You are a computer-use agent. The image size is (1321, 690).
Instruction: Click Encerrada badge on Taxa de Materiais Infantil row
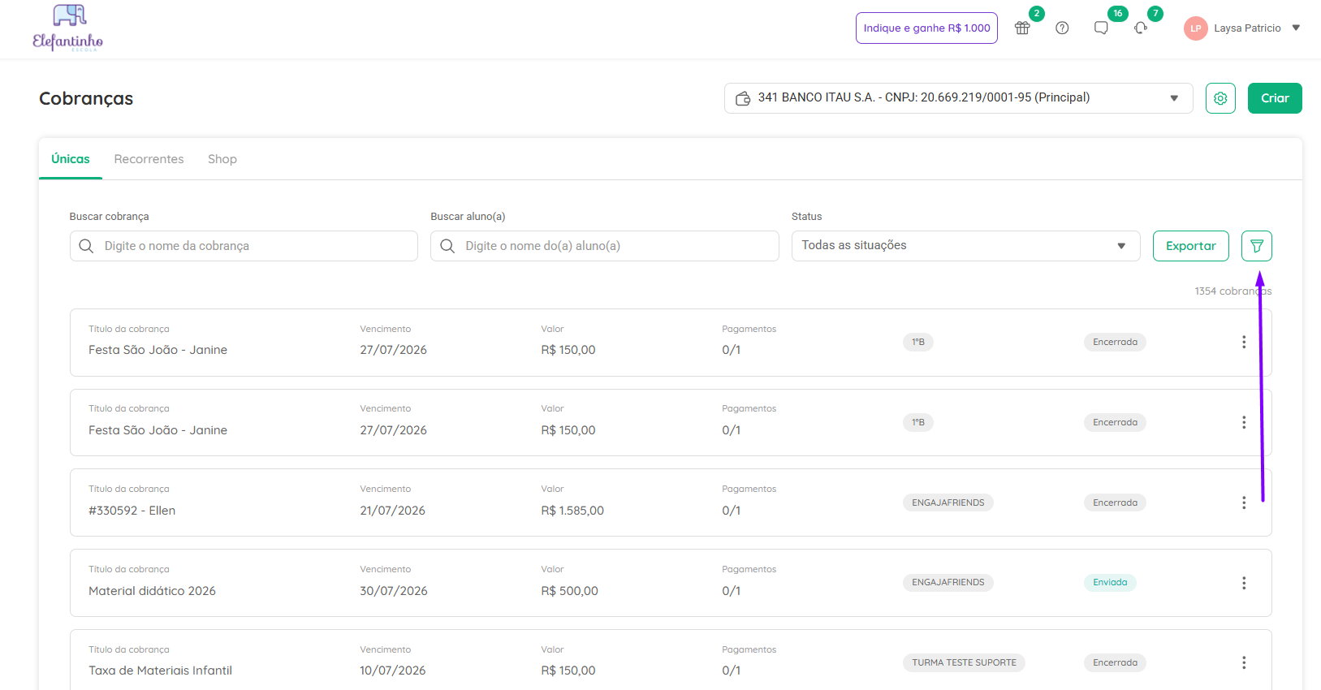click(1115, 662)
